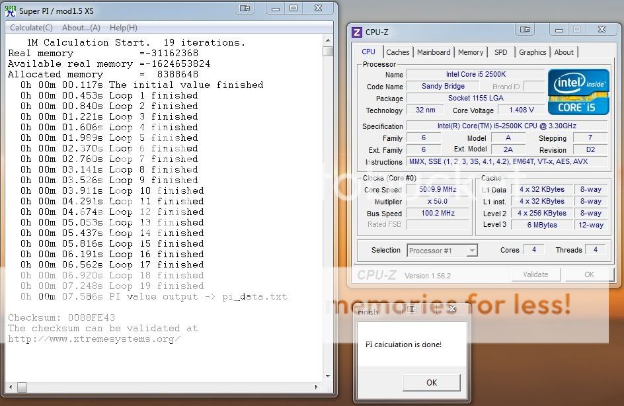The height and width of the screenshot is (406, 624).
Task: Click the extra title button on Finish dialog
Action: point(412,309)
